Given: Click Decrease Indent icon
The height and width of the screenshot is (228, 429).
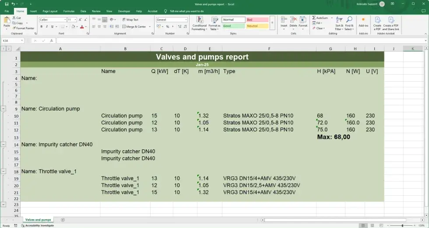Looking at the screenshot, I should coord(112,27).
